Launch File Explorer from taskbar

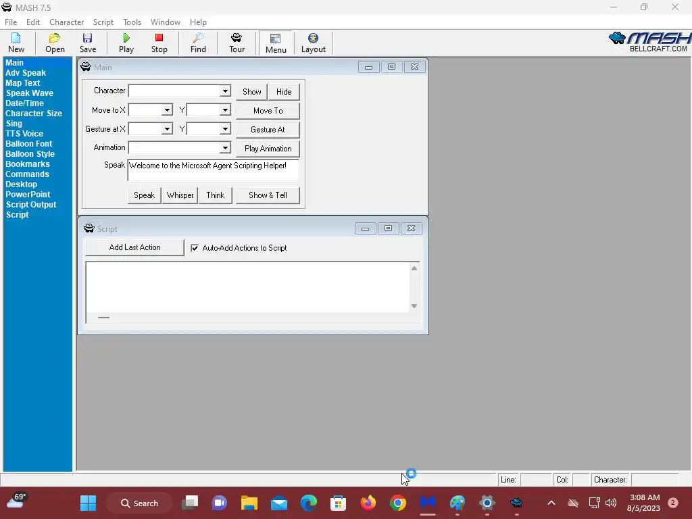point(249,503)
